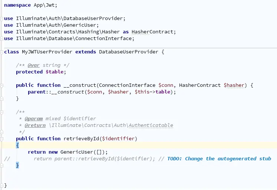Click fold-end marker at final class brace
This screenshot has width=277, height=190.
point(2,185)
